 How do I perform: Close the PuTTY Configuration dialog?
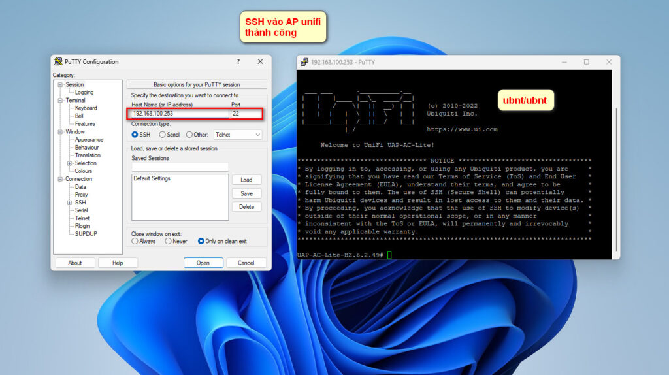point(260,61)
